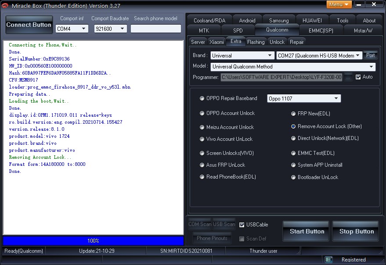The height and width of the screenshot is (265, 386).
Task: Select OPPO Account Unlock option
Action: [202, 113]
